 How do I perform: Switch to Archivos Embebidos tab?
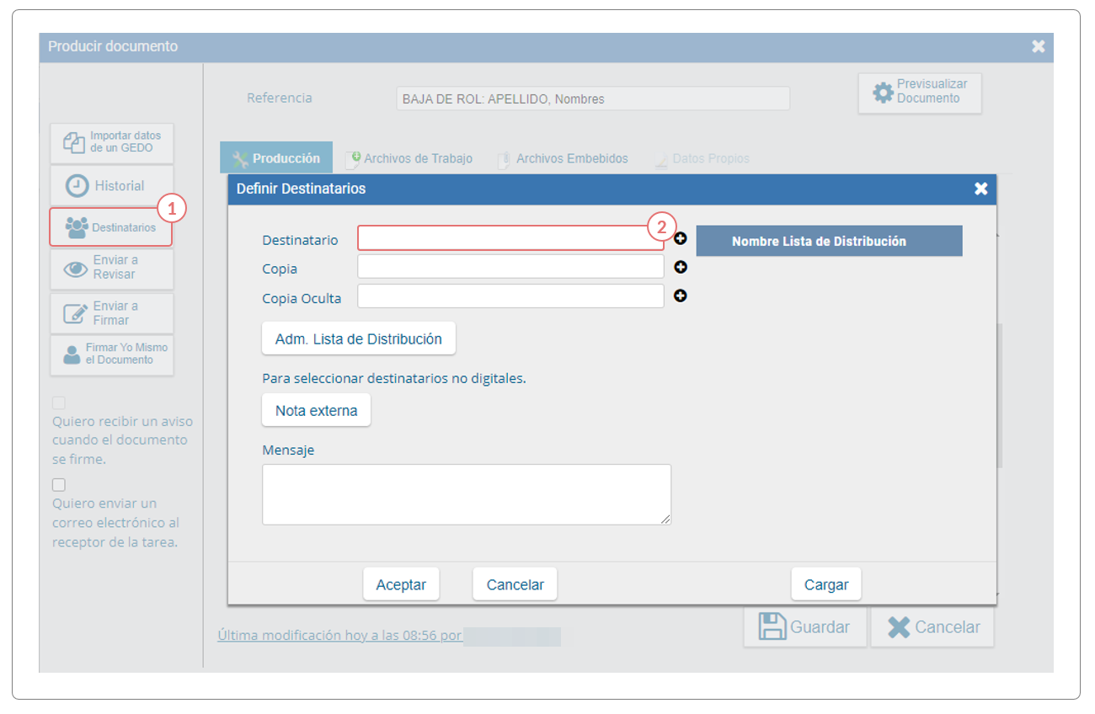[x=563, y=158]
